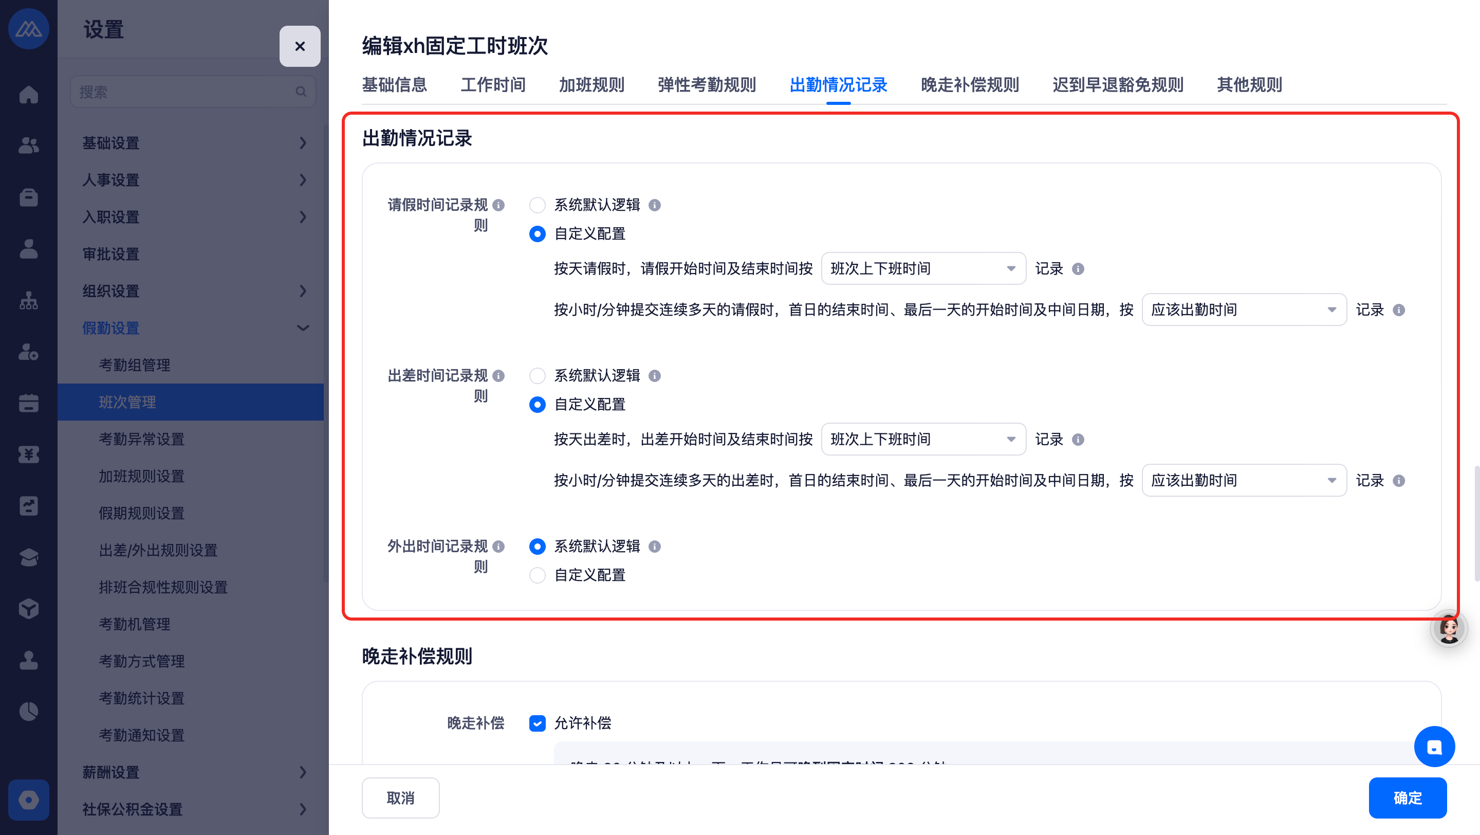The width and height of the screenshot is (1480, 835).
Task: Switch to the 迟到早退豁免规则 tab
Action: (1118, 85)
